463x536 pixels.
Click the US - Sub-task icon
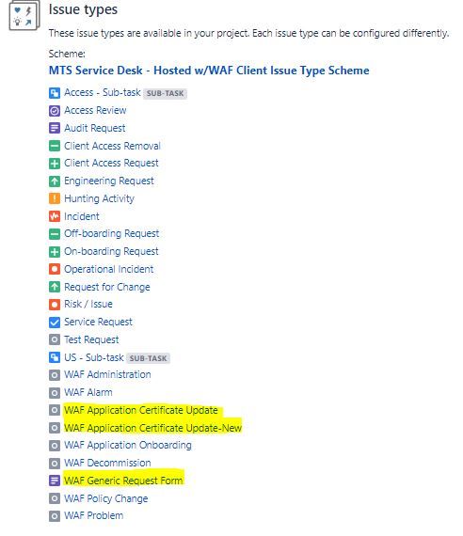55,358
